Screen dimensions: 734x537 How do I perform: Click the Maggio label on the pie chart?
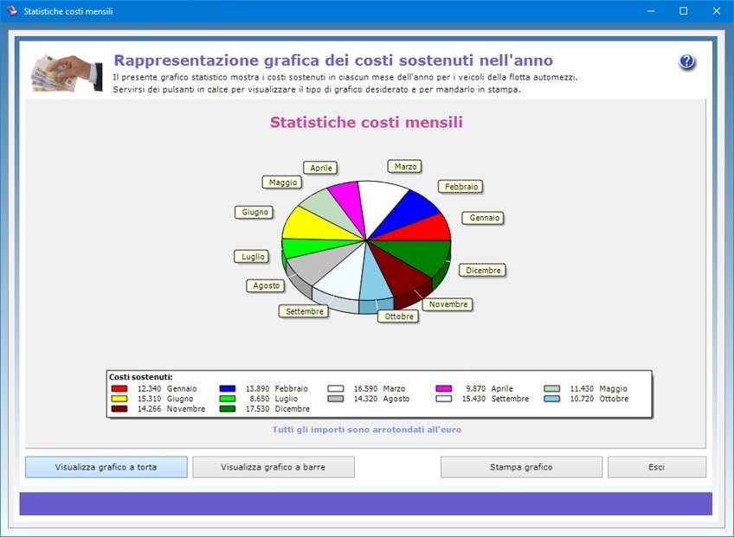(283, 182)
